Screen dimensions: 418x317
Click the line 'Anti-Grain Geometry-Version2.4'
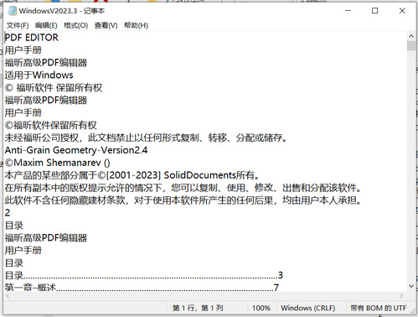point(76,150)
